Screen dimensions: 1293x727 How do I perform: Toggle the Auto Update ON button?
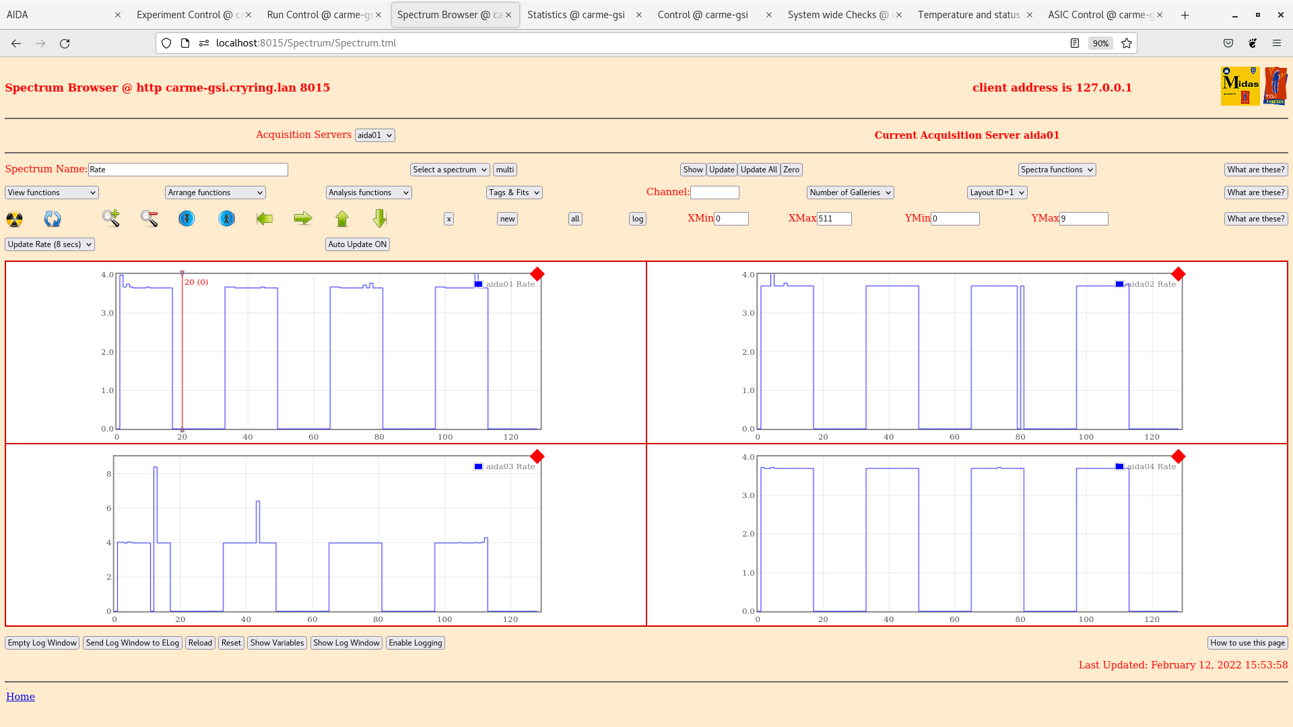pos(357,244)
